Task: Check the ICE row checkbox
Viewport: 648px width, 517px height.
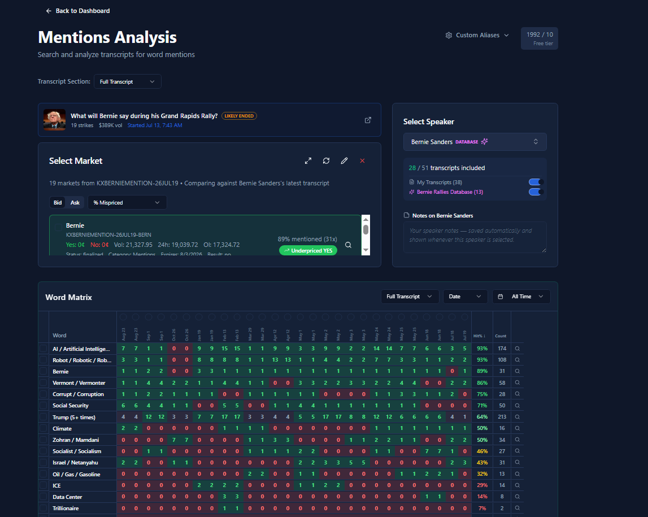Action: click(44, 485)
